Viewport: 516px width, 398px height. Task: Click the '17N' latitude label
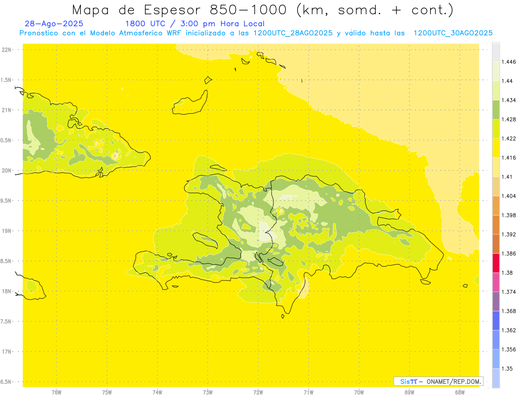[6, 352]
